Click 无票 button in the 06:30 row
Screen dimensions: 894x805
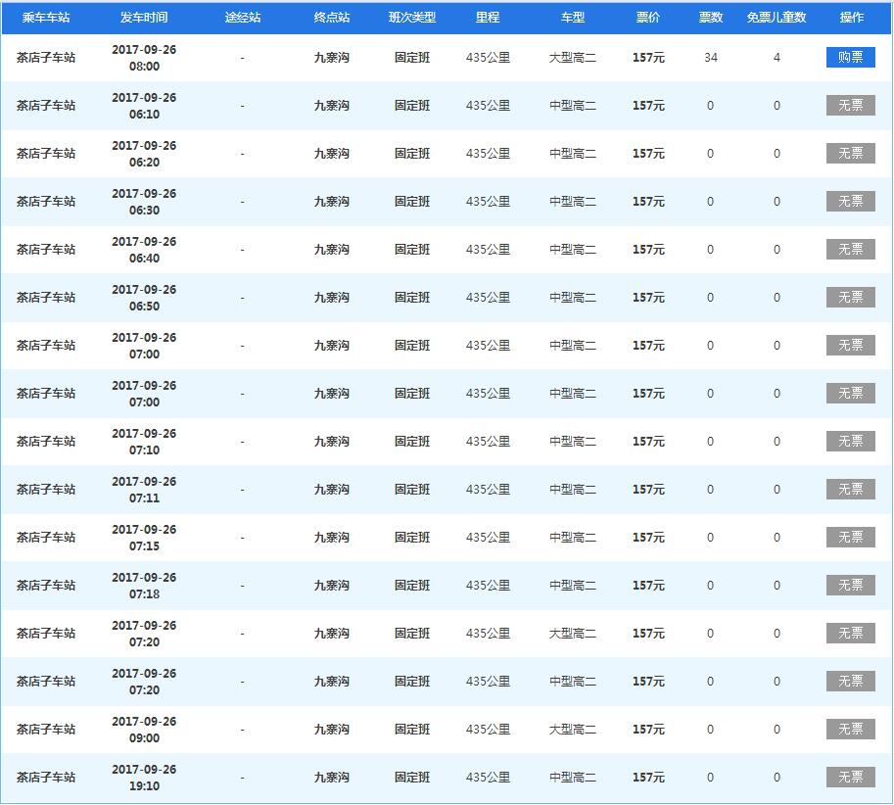point(850,201)
